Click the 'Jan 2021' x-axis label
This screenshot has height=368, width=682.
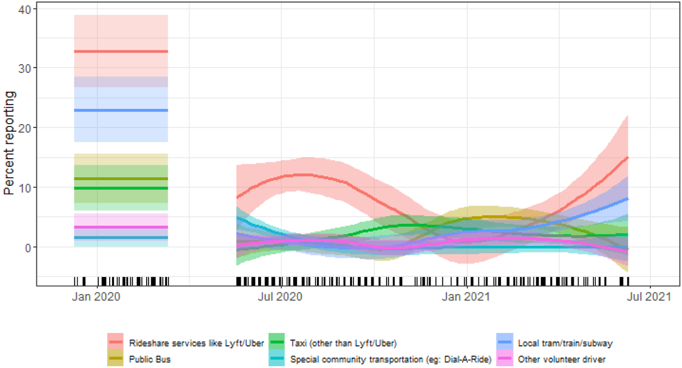466,296
